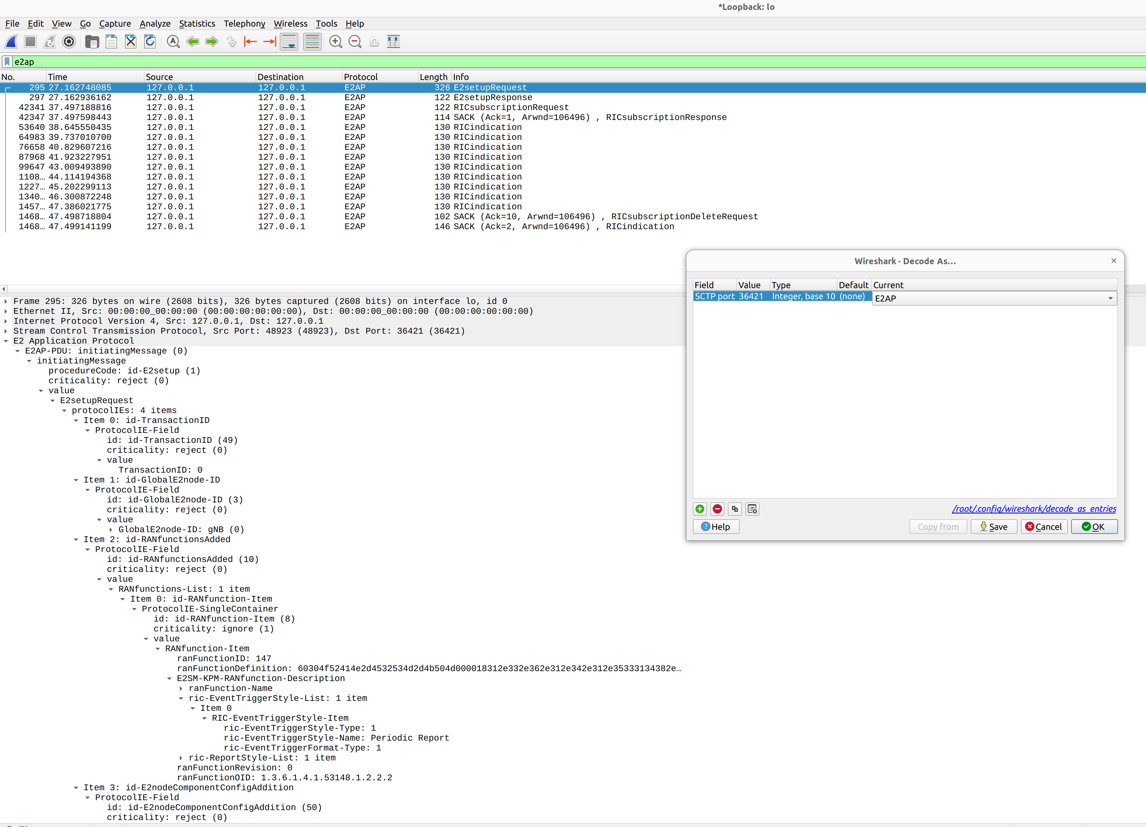Sort packet list by Time column
The height and width of the screenshot is (827, 1146).
click(x=95, y=77)
